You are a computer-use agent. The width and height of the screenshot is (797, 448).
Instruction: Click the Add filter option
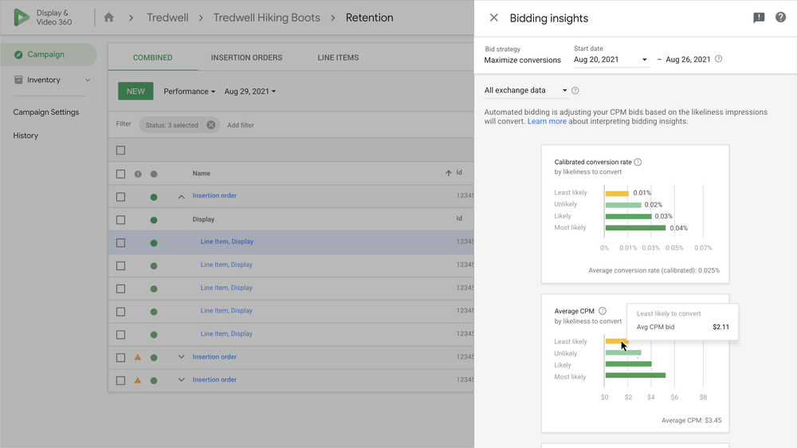(x=241, y=125)
